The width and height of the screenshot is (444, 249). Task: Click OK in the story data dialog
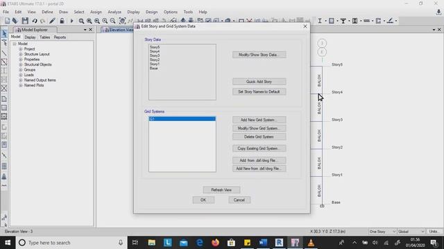click(203, 200)
